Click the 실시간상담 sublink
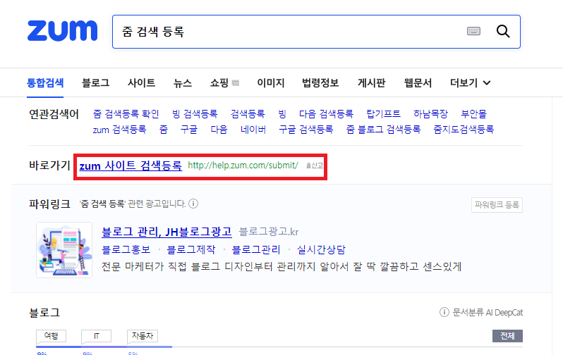The image size is (563, 355). [x=321, y=249]
